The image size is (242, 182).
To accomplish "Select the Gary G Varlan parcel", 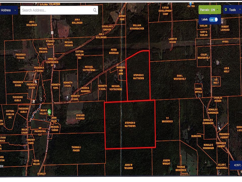I will pos(204,33).
